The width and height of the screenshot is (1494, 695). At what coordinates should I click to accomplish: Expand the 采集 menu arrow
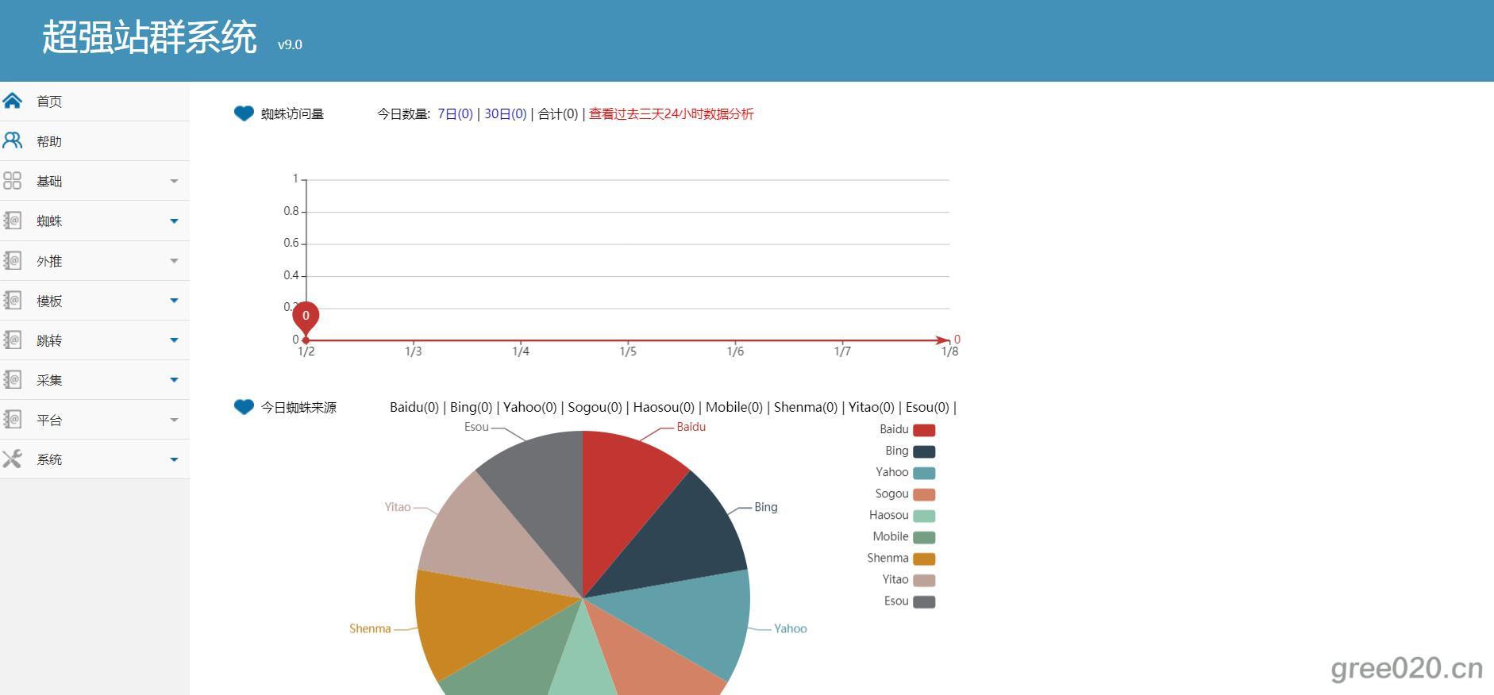174,379
